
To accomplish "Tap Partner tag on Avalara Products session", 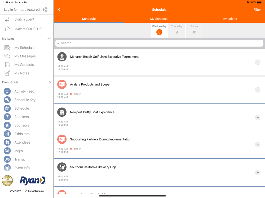I will point(75,94).
